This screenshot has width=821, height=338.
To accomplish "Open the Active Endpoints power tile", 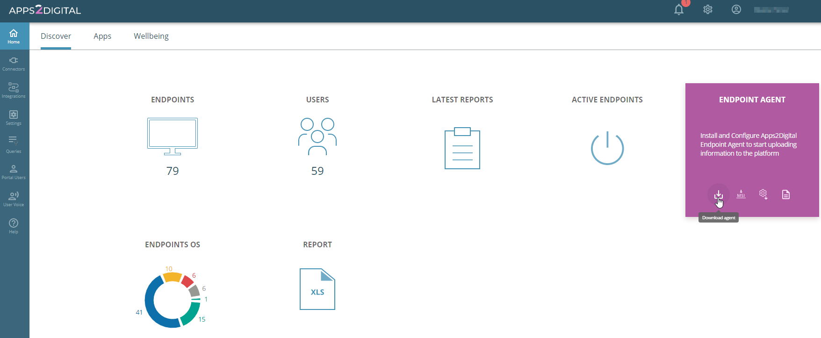I will click(607, 148).
